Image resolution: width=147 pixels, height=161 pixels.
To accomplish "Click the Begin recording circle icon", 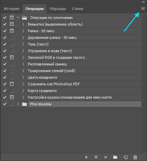I will [96, 157].
